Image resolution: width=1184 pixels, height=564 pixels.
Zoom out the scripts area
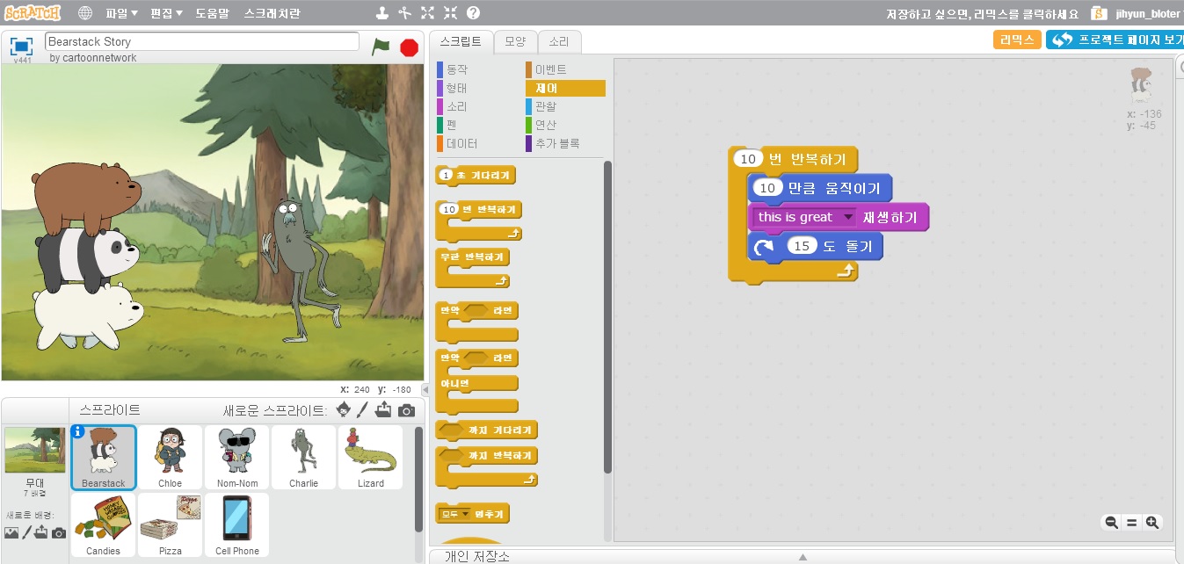(1112, 523)
